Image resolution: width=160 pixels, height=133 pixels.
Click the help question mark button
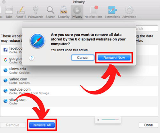click(32, 58)
